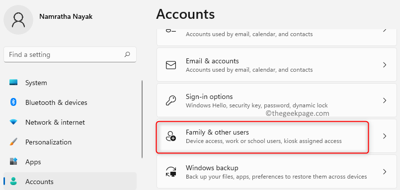Screen dimensions: 400x190
Task: Expand Windows backup chevron arrow
Action: click(385, 172)
